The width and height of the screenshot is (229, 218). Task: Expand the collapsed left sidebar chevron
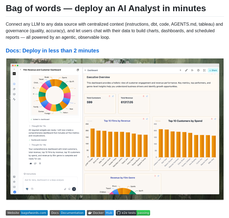[14, 69]
